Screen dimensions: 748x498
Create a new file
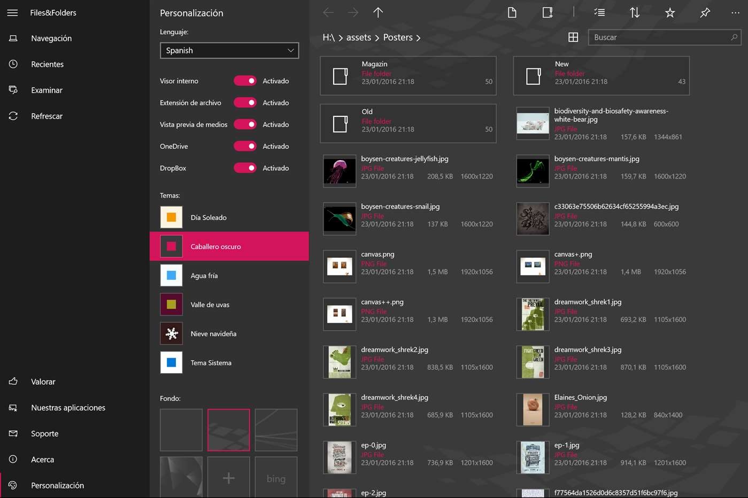point(512,12)
